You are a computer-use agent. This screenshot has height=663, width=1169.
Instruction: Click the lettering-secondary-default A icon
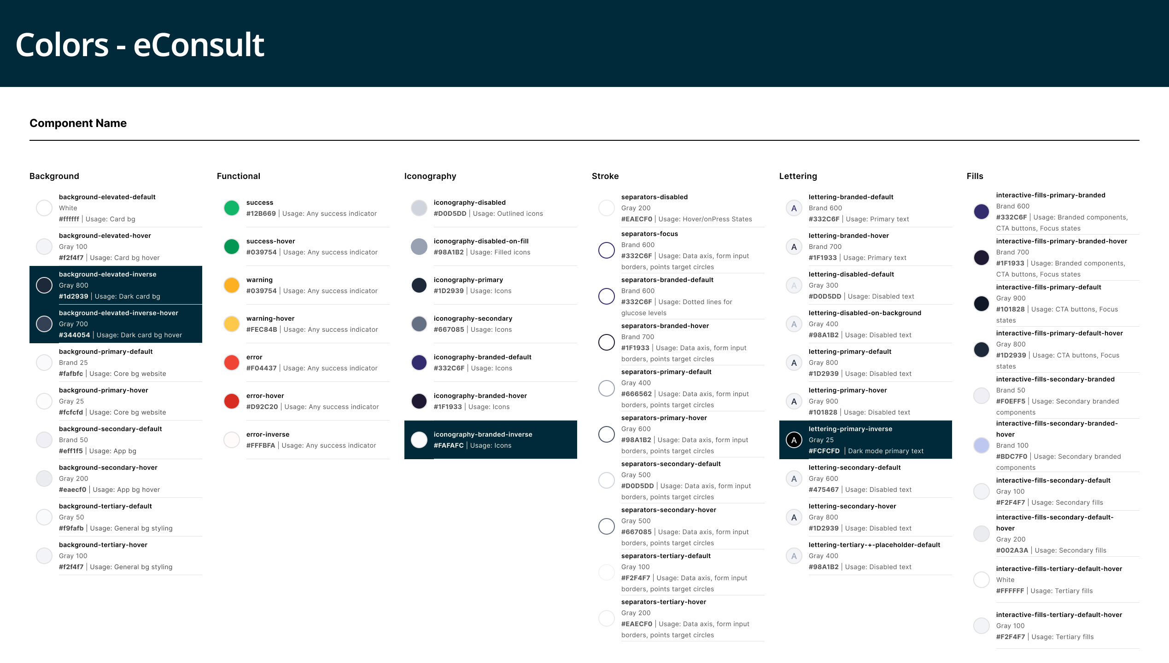794,479
